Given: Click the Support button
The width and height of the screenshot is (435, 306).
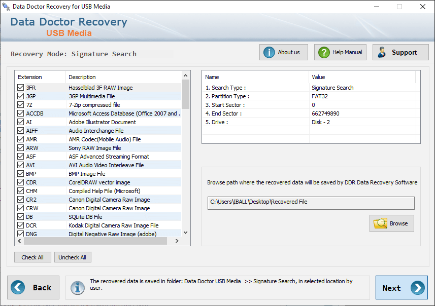Looking at the screenshot, I should (x=400, y=52).
